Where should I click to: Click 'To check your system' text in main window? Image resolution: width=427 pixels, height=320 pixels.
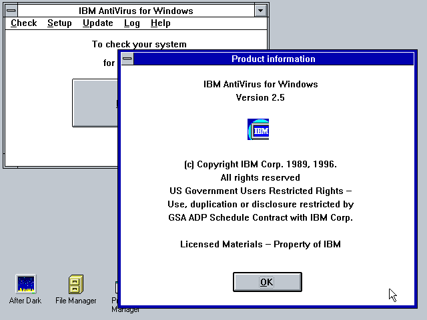coord(139,45)
